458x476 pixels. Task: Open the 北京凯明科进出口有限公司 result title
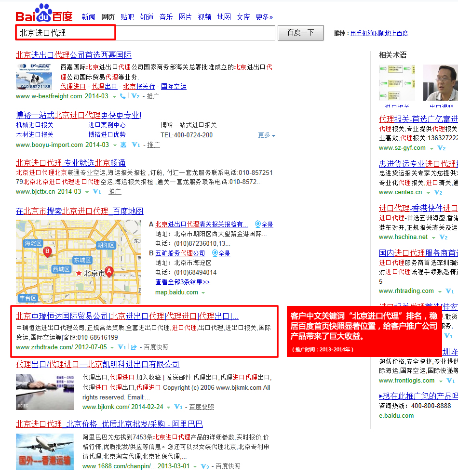point(98,364)
